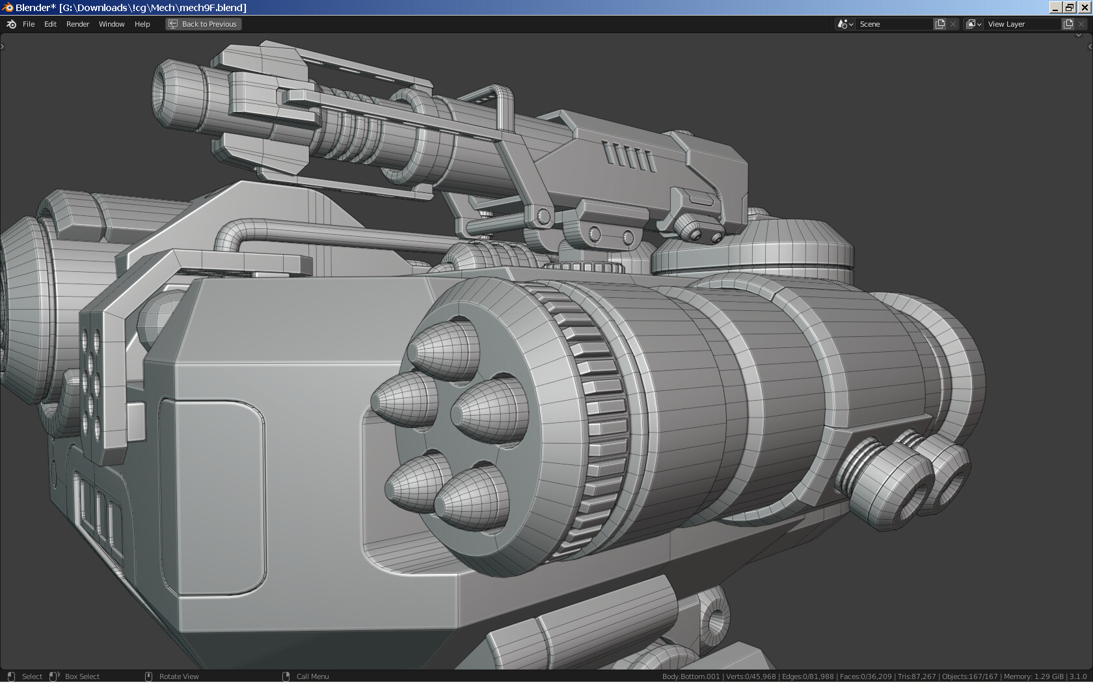
Task: Open the Window menu
Action: pyautogui.click(x=111, y=24)
